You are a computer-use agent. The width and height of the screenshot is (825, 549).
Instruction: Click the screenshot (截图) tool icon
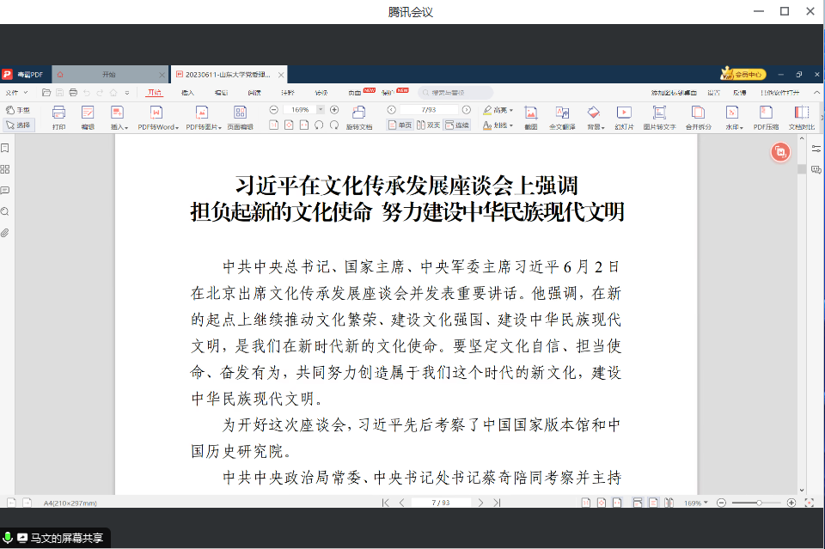(531, 113)
